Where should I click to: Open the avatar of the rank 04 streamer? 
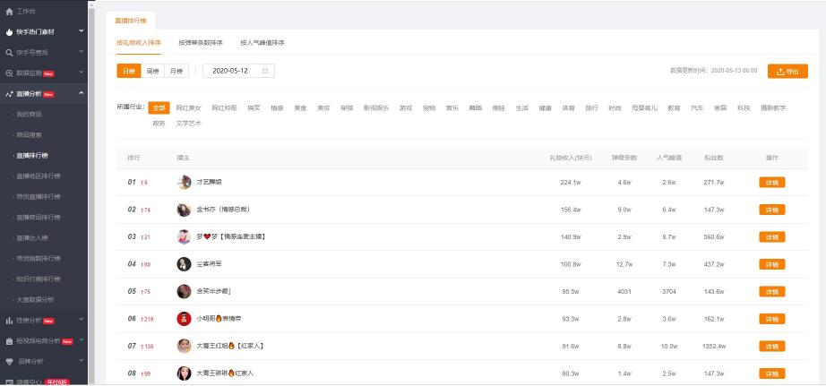pos(184,264)
